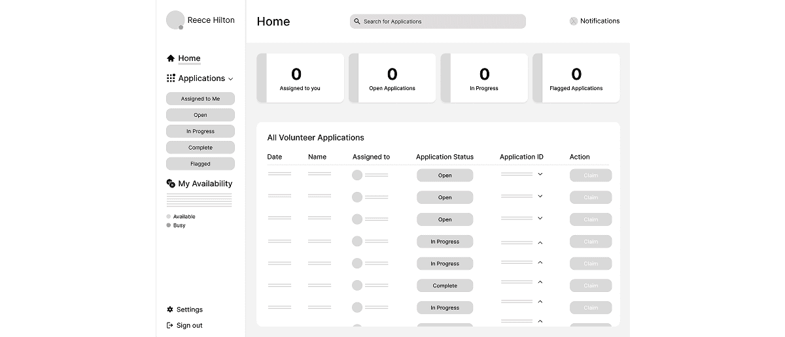Click the Settings gear icon
The image size is (785, 337).
pos(170,310)
